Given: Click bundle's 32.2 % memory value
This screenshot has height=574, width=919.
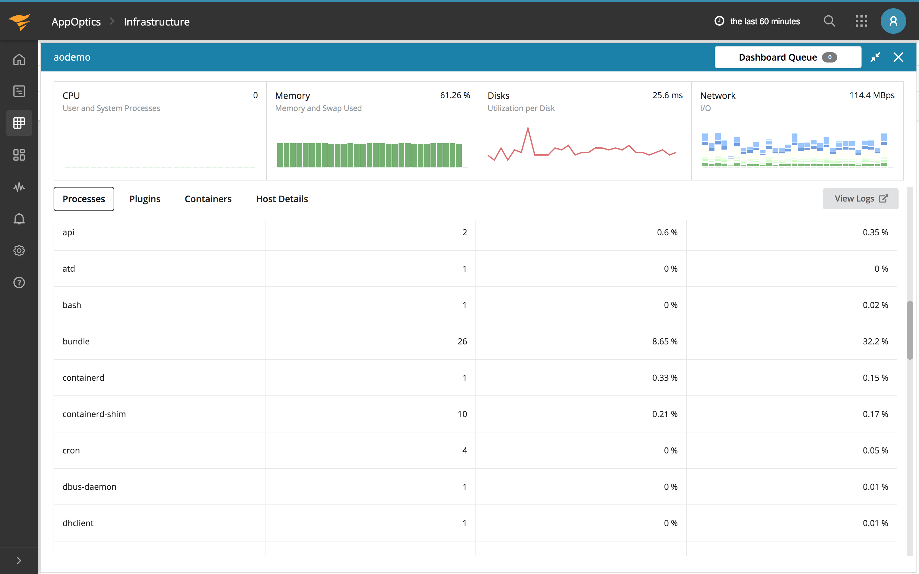Looking at the screenshot, I should [875, 341].
